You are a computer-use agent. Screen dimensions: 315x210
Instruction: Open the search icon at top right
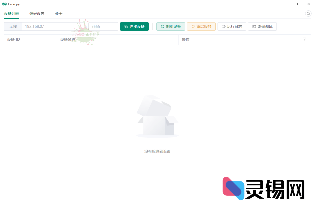click(x=308, y=14)
